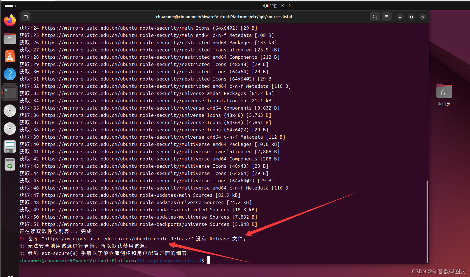Screen dimensions: 470x277
Task: Open the terminal search tool
Action: coord(375,17)
